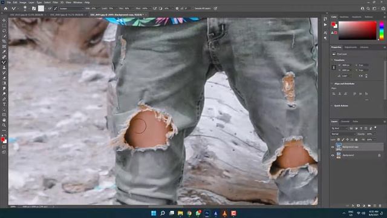Open the Window menu
This screenshot has width=387, height=218.
(77, 2)
